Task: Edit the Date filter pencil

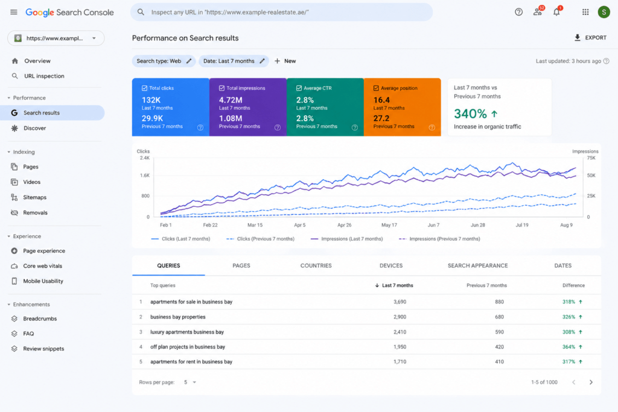Action: click(x=262, y=61)
